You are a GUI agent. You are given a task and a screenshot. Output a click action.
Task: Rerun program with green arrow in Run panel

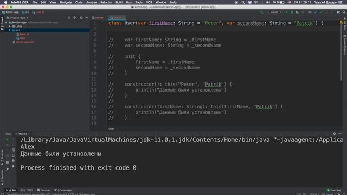7,140
